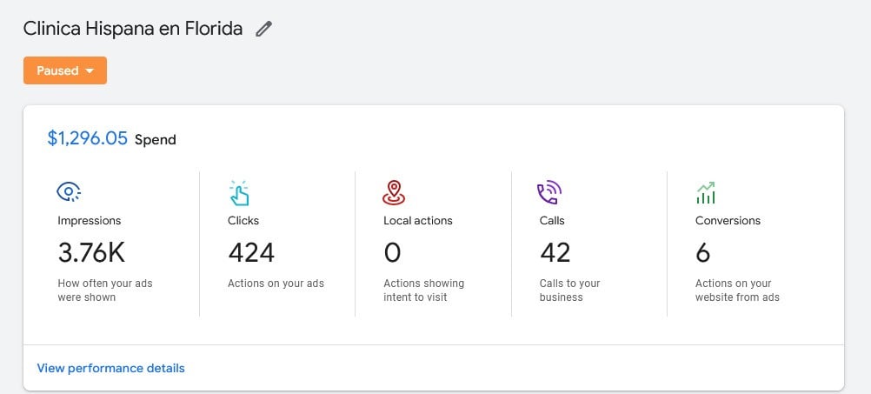
Task: Select the 42 calls value
Action: pyautogui.click(x=555, y=252)
